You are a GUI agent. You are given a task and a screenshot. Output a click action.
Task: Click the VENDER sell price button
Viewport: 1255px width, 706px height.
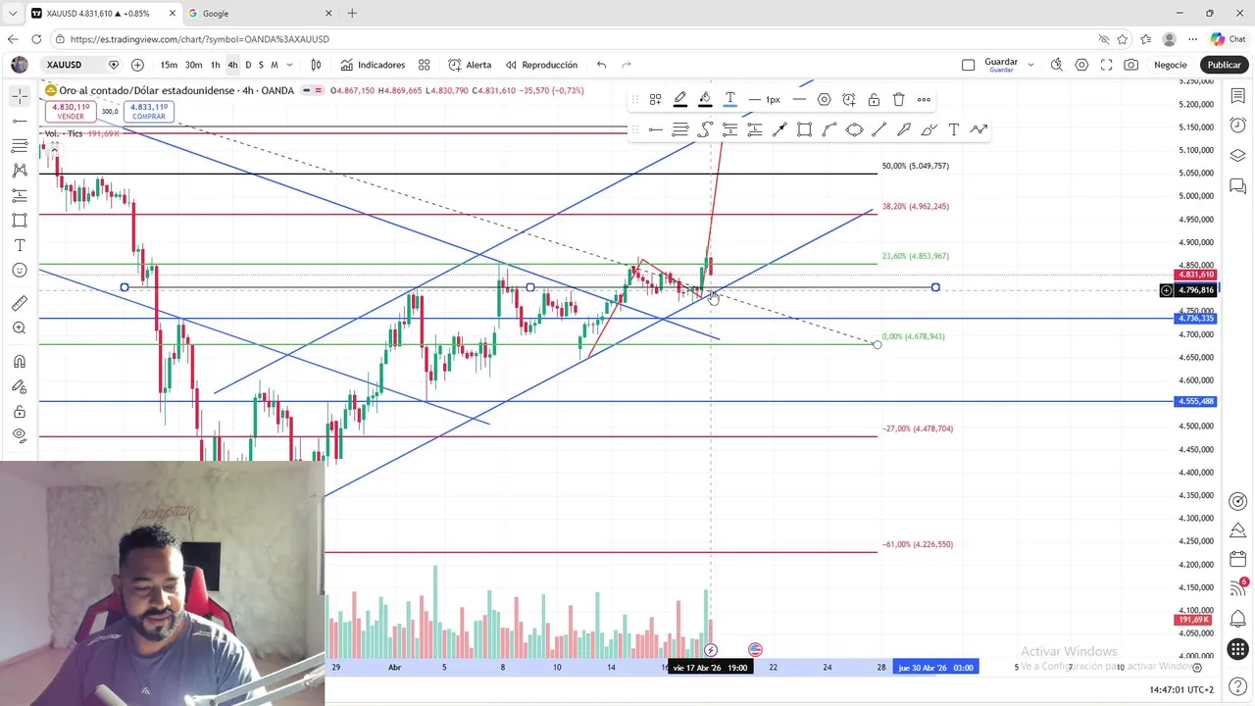pyautogui.click(x=71, y=111)
